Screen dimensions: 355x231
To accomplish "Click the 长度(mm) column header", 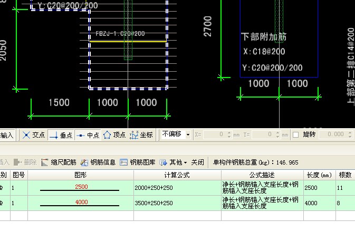I will (320, 175).
